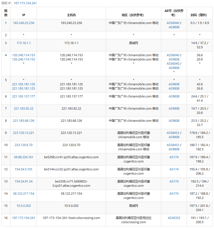The image size is (214, 228).
Task: Click the 主机名 column header
Action: (x=71, y=15)
